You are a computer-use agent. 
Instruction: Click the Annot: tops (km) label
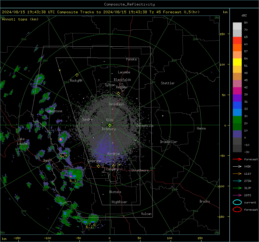pyautogui.click(x=20, y=19)
